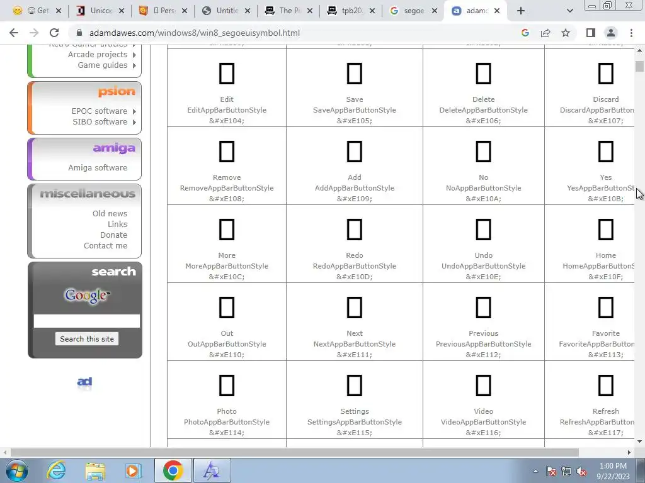This screenshot has height=483, width=645.
Task: Open Chrome side panel icon
Action: pos(591,33)
